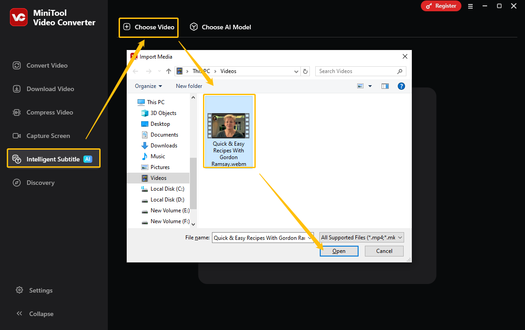Open the hamburger menu
The height and width of the screenshot is (330, 525).
point(470,6)
